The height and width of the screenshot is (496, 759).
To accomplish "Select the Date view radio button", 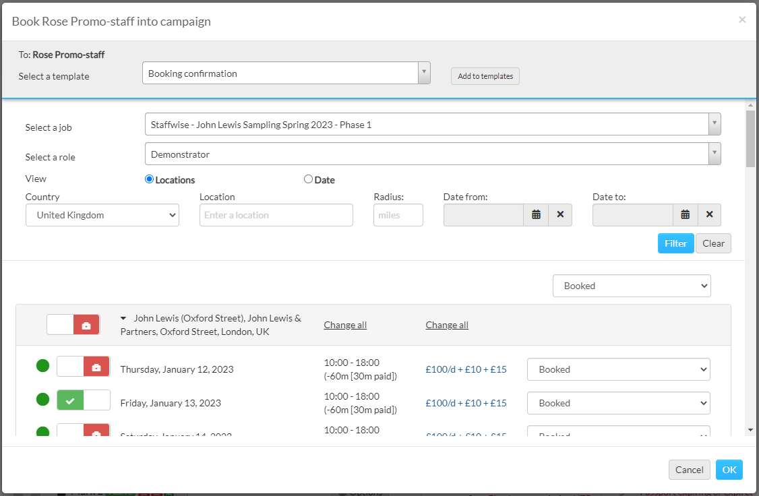I will (x=308, y=179).
